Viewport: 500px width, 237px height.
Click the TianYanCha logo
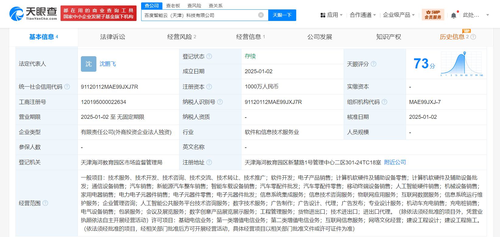click(33, 14)
